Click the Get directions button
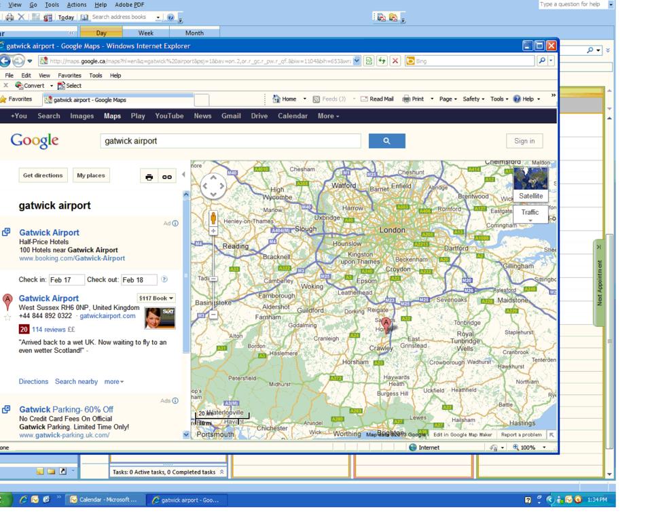The height and width of the screenshot is (522, 652). pos(43,175)
